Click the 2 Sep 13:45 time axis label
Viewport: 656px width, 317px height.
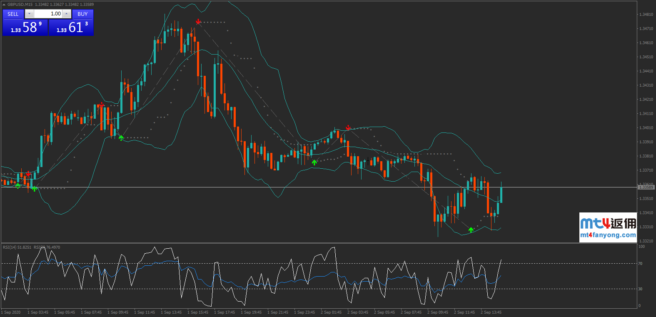[491, 312]
